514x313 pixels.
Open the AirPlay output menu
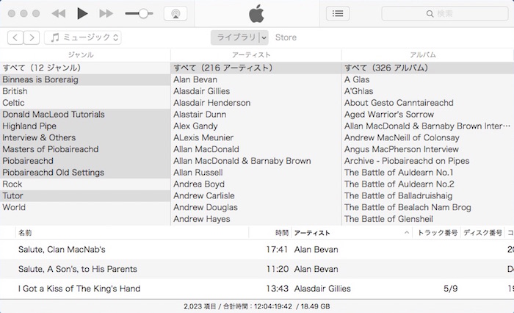[175, 13]
